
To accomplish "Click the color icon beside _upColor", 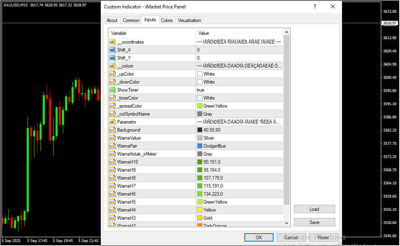I will click(x=112, y=74).
